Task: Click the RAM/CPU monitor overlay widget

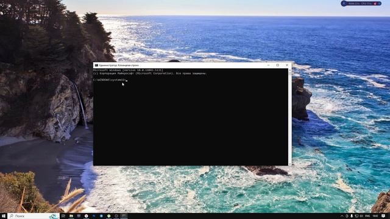Action: click(361, 4)
